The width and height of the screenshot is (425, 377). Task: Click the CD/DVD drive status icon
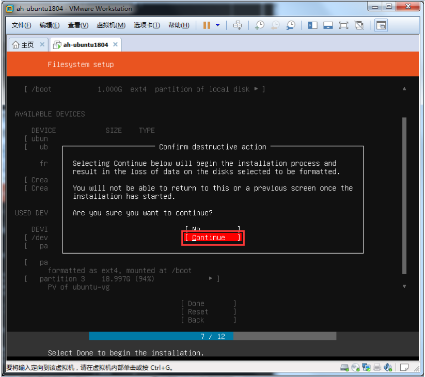(x=355, y=368)
